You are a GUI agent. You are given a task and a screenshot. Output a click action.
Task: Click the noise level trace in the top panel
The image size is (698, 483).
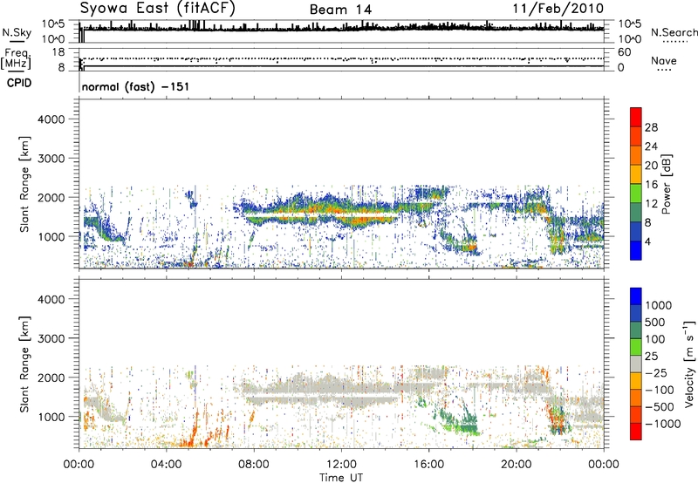(341, 29)
